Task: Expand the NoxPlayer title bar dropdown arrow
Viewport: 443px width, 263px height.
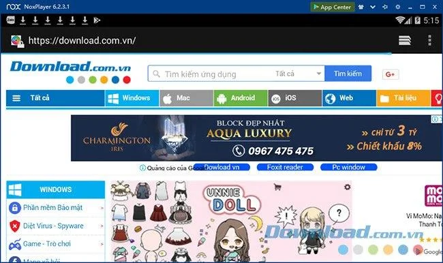Action: (373, 7)
